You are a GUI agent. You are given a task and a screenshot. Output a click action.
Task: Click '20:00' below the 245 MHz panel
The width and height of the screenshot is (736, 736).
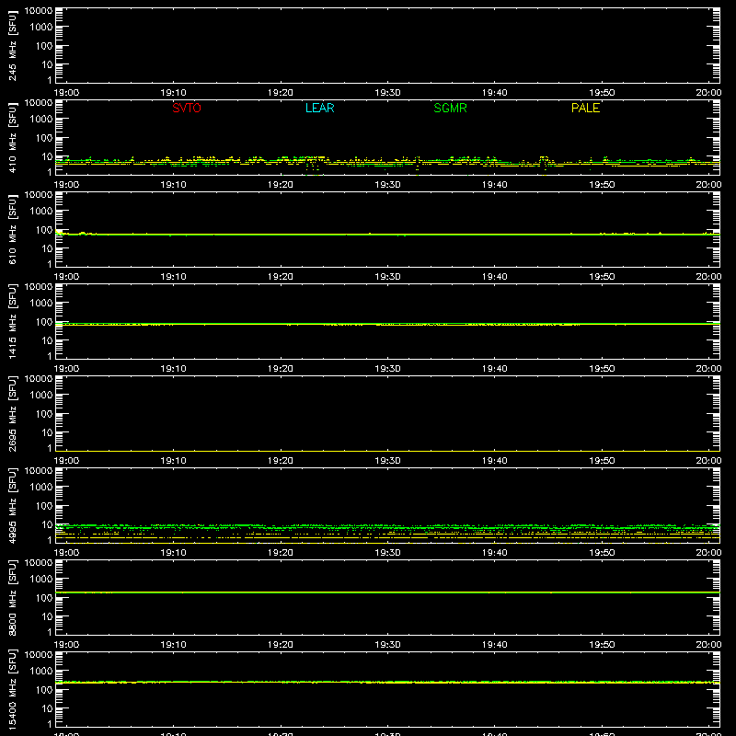pyautogui.click(x=708, y=93)
